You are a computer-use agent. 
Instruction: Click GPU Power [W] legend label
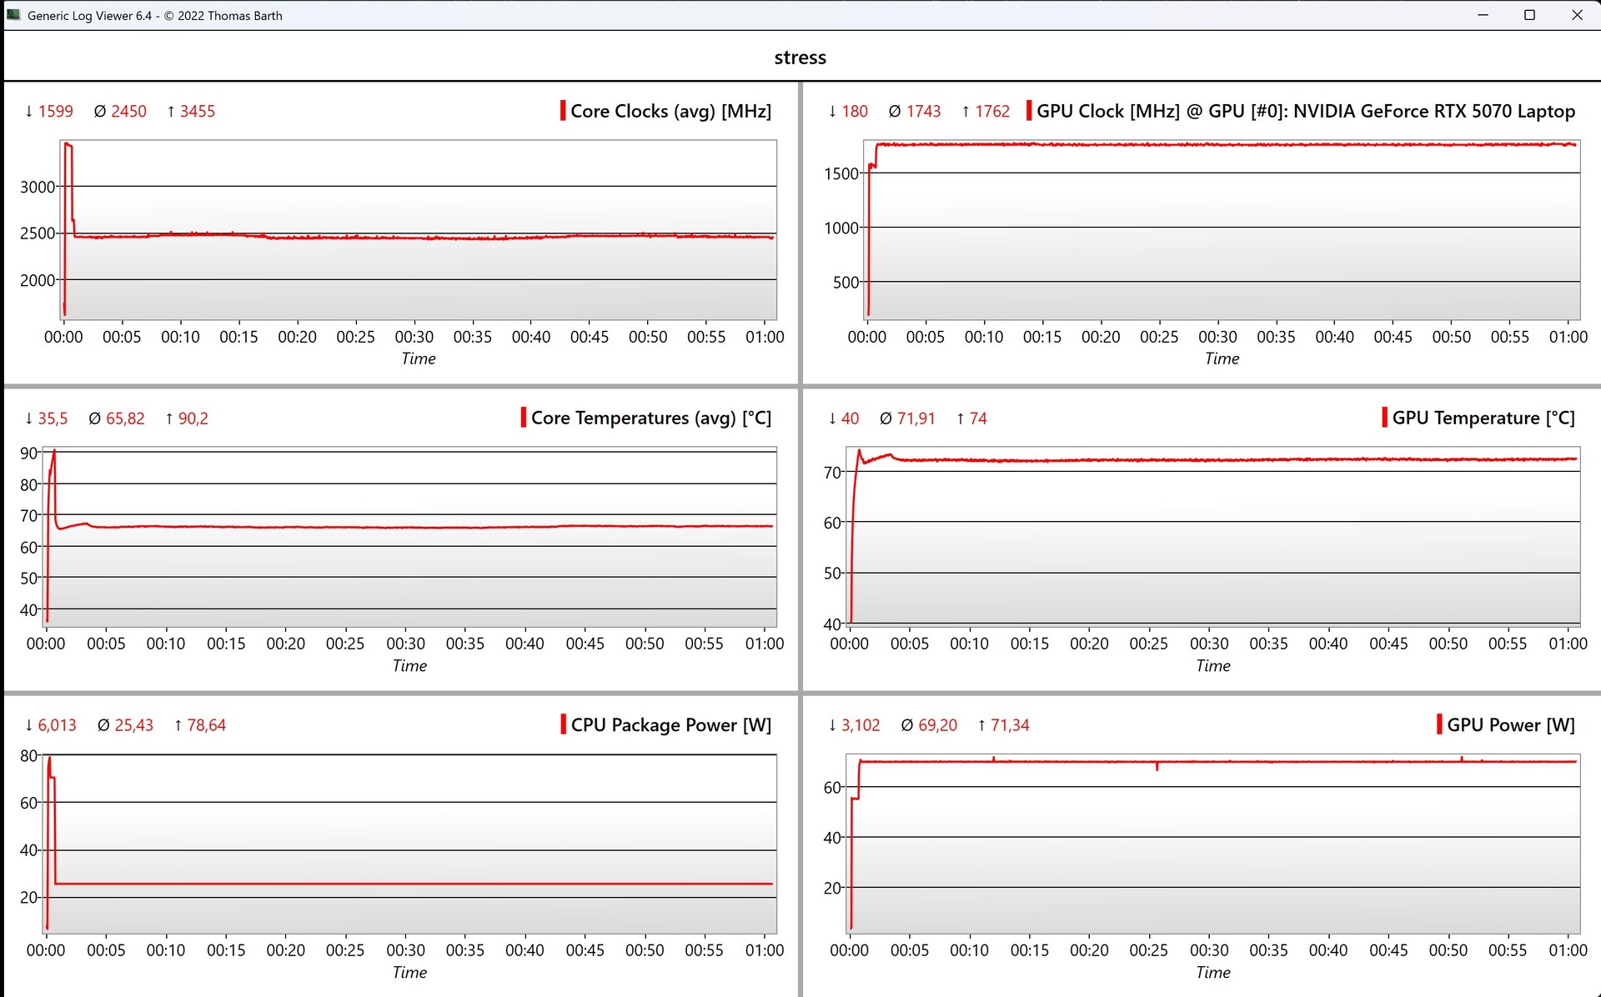click(x=1510, y=724)
